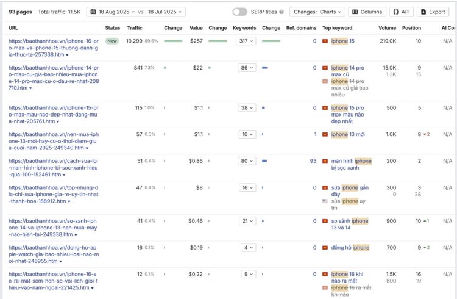Click the Status column header
The image size is (457, 299).
click(113, 28)
